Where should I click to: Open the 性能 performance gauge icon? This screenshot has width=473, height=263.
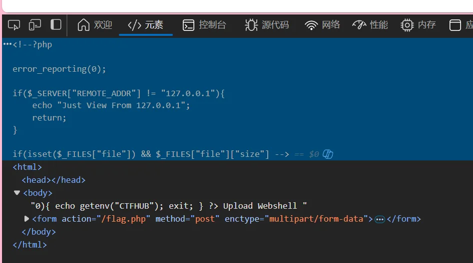tap(359, 25)
